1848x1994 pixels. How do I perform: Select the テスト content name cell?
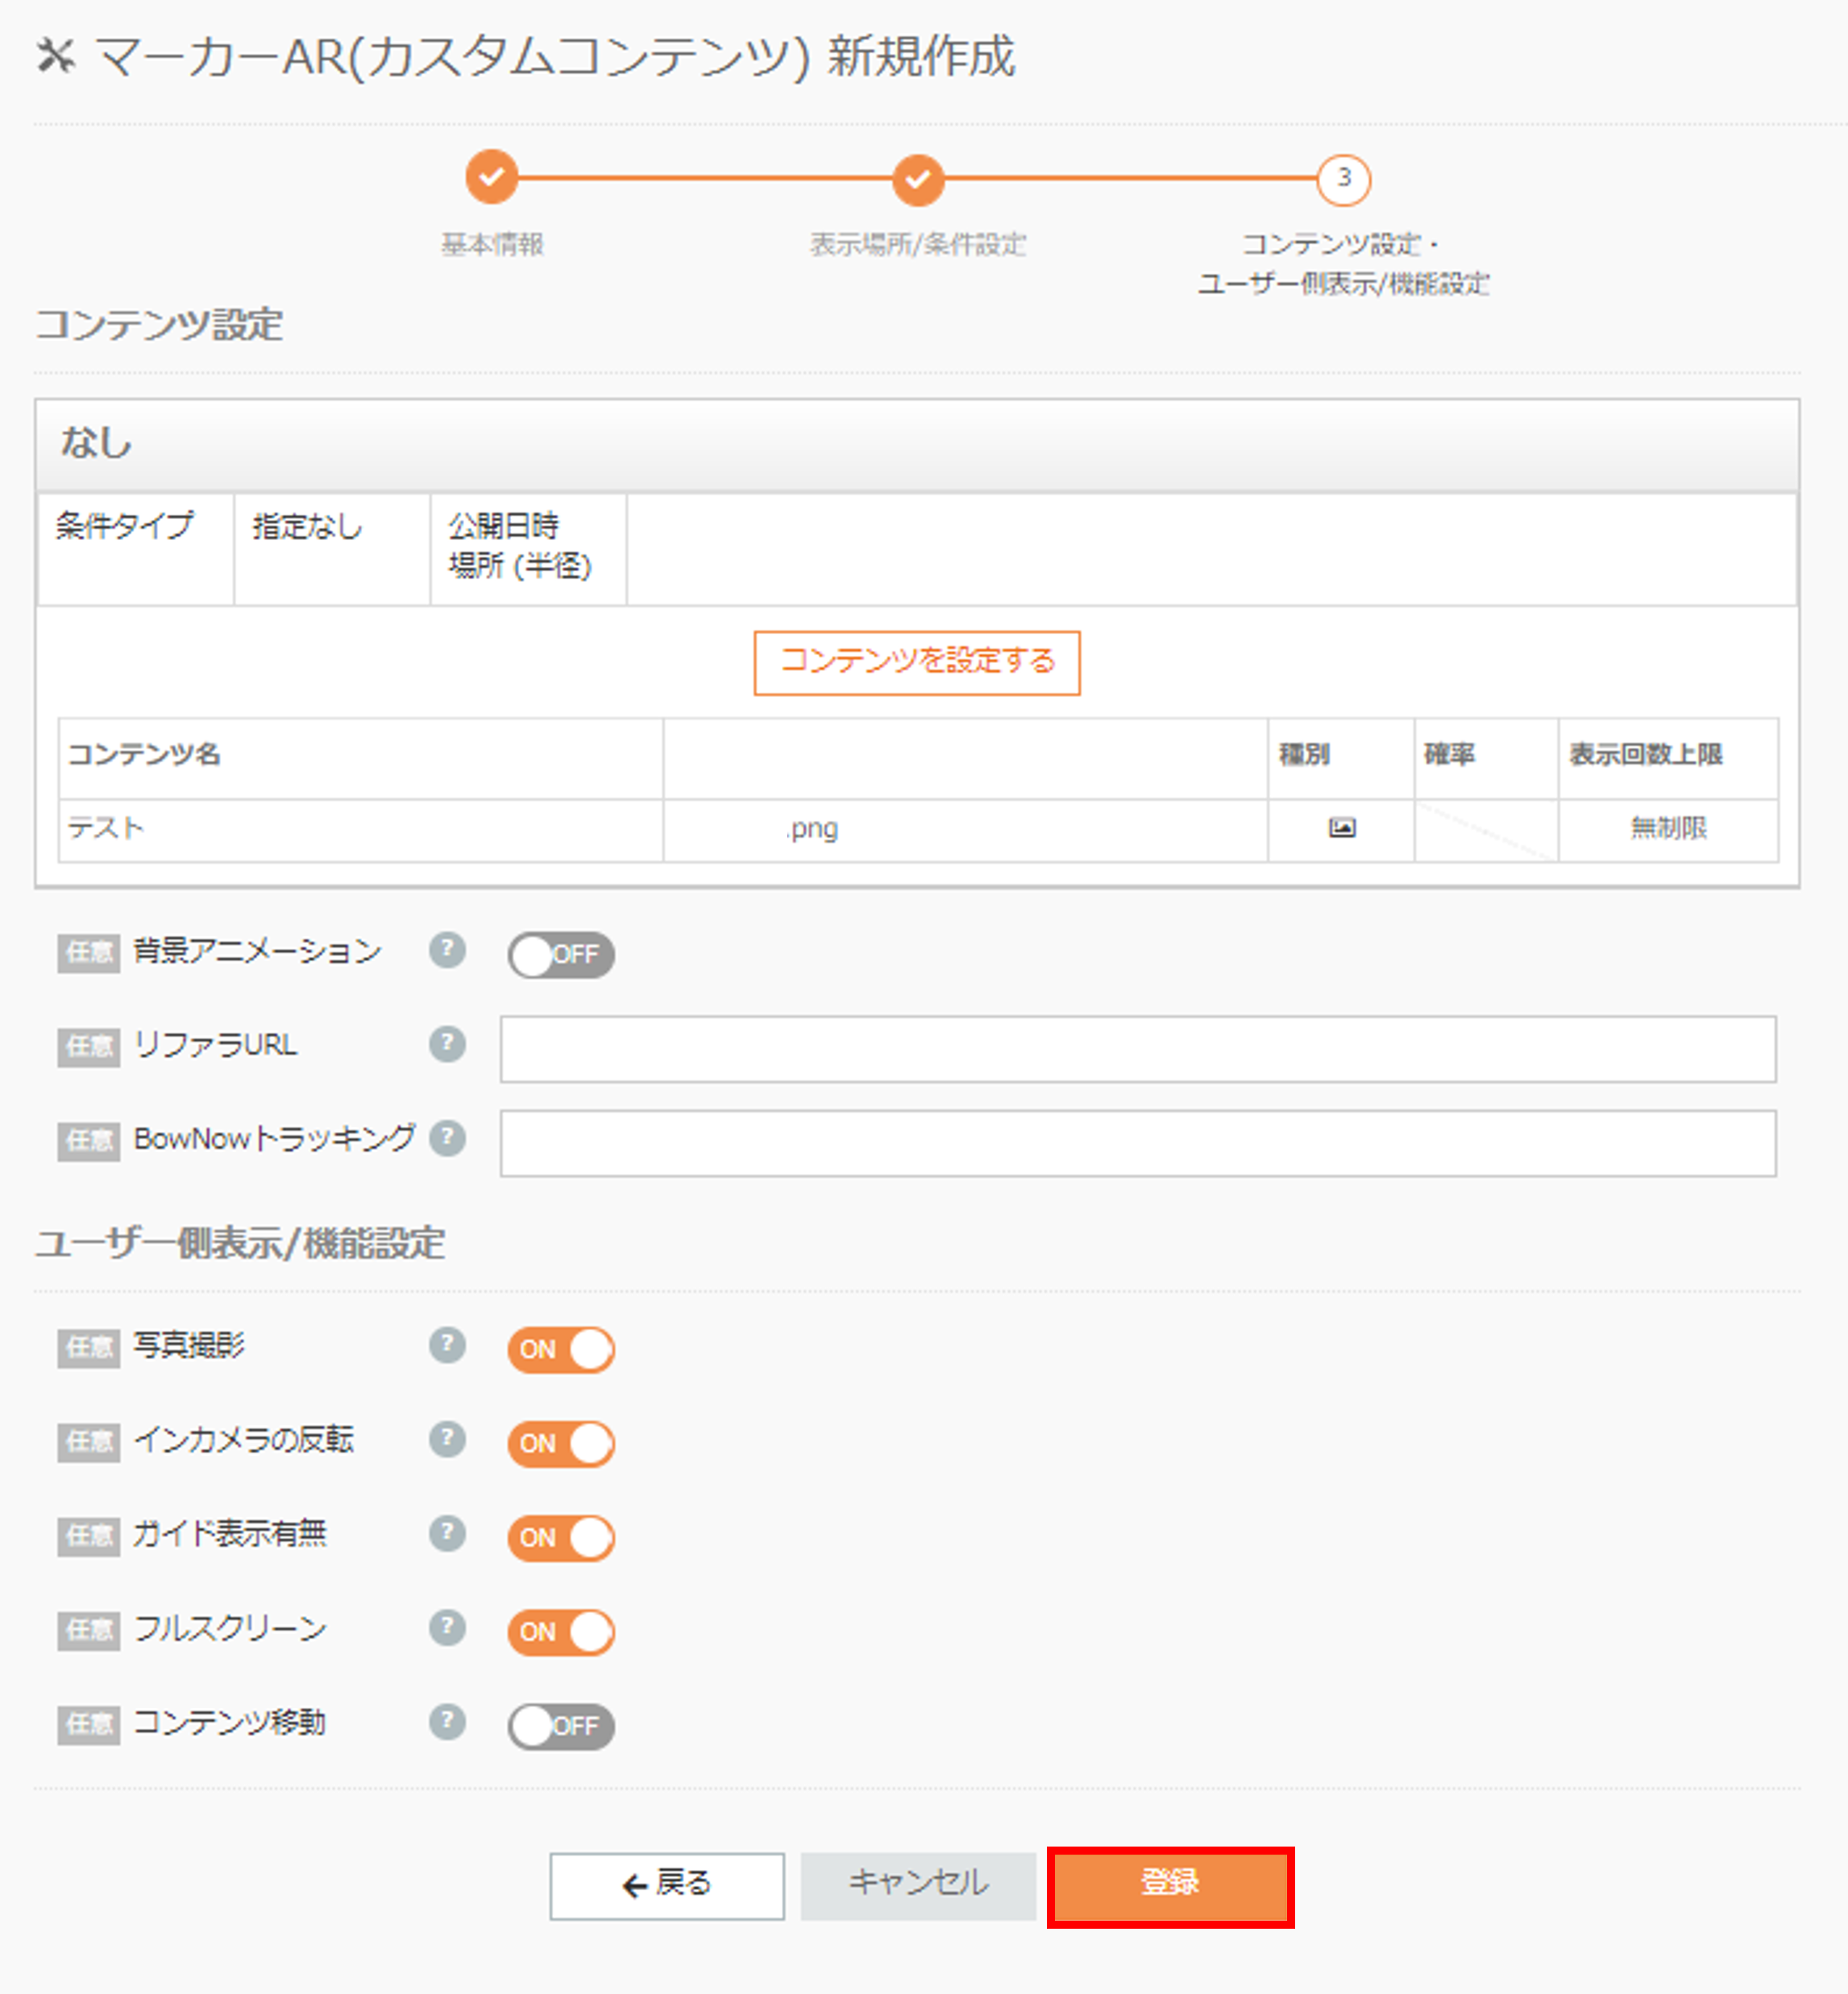(x=361, y=830)
